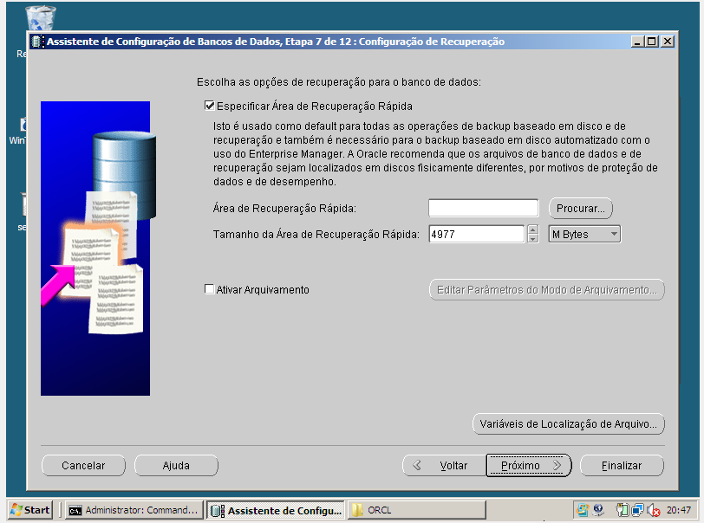Enable the Ativar Arquivamento checkbox
The width and height of the screenshot is (704, 523).
[209, 289]
